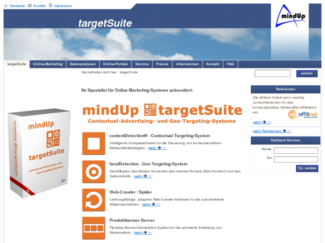Viewport: 325px width, 243px height.
Task: Open the FAQ menu tab
Action: (x=230, y=64)
